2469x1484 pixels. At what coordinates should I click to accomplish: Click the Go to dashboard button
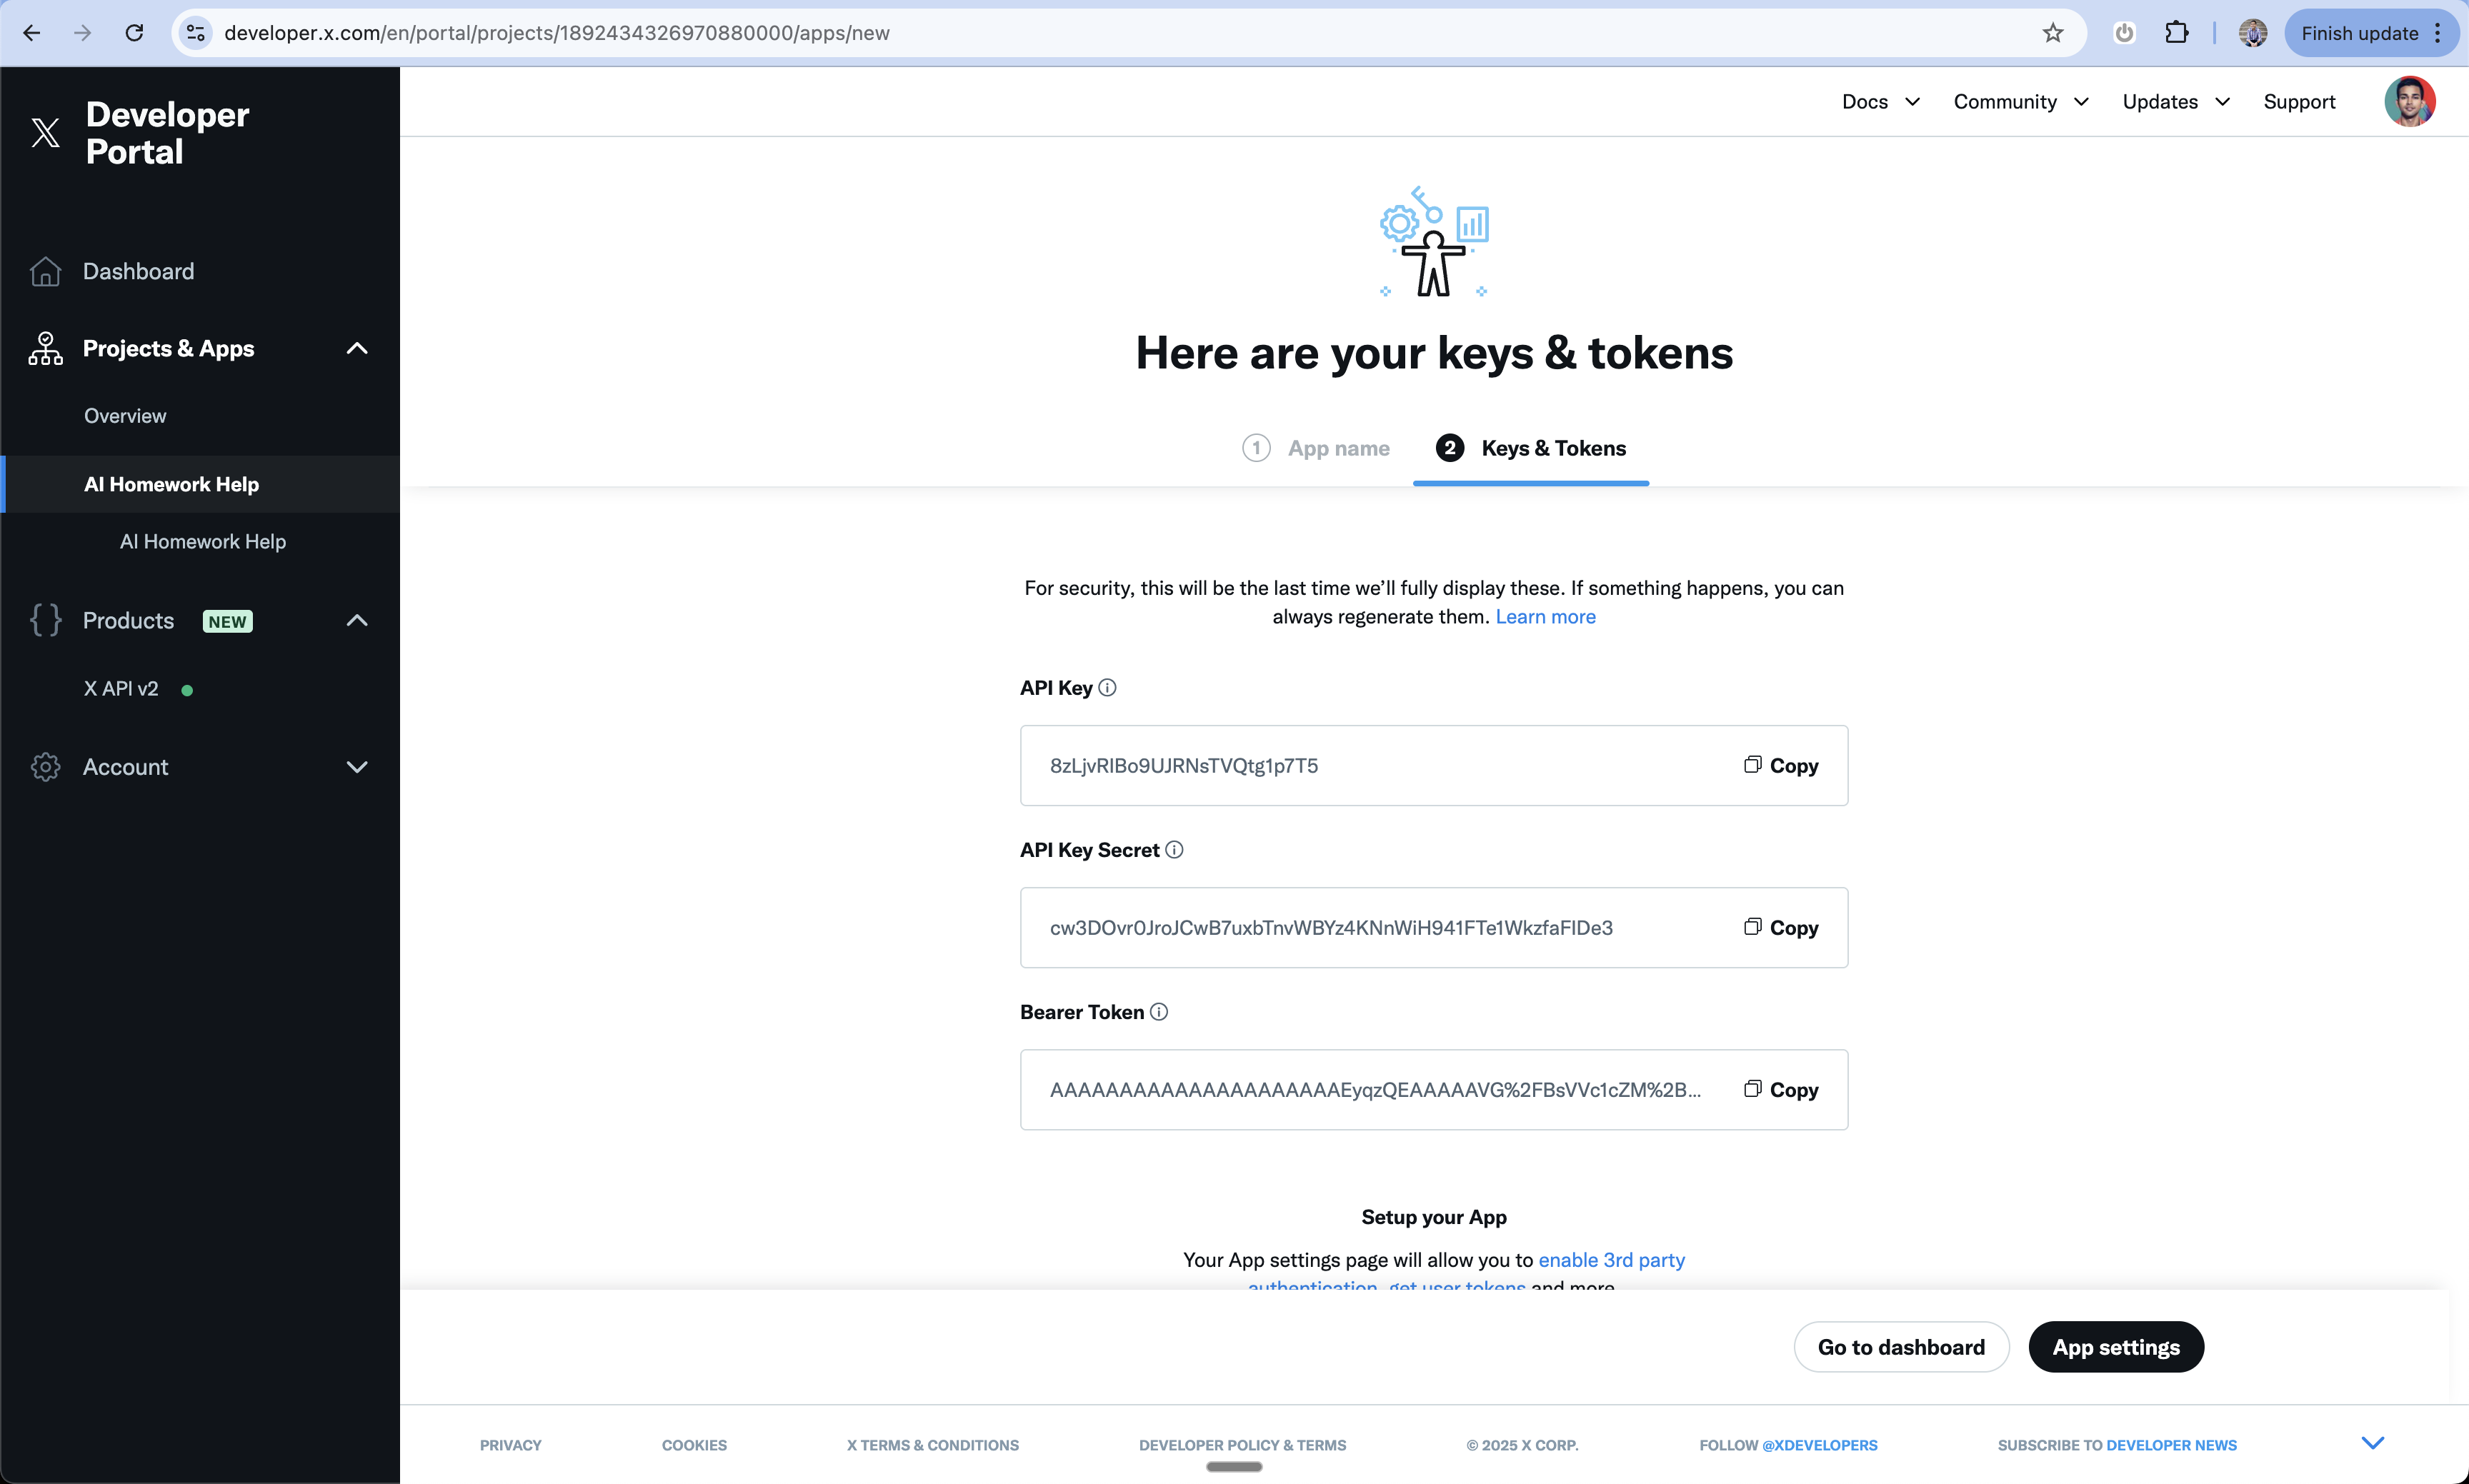1901,1347
